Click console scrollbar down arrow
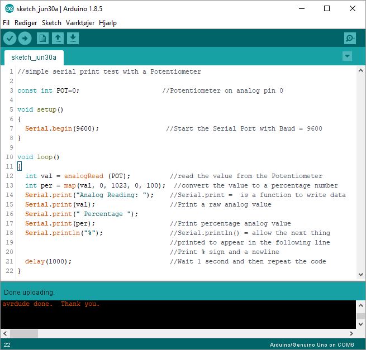 (x=360, y=324)
